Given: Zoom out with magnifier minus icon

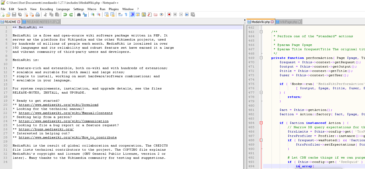Looking at the screenshot, I should [98, 15].
